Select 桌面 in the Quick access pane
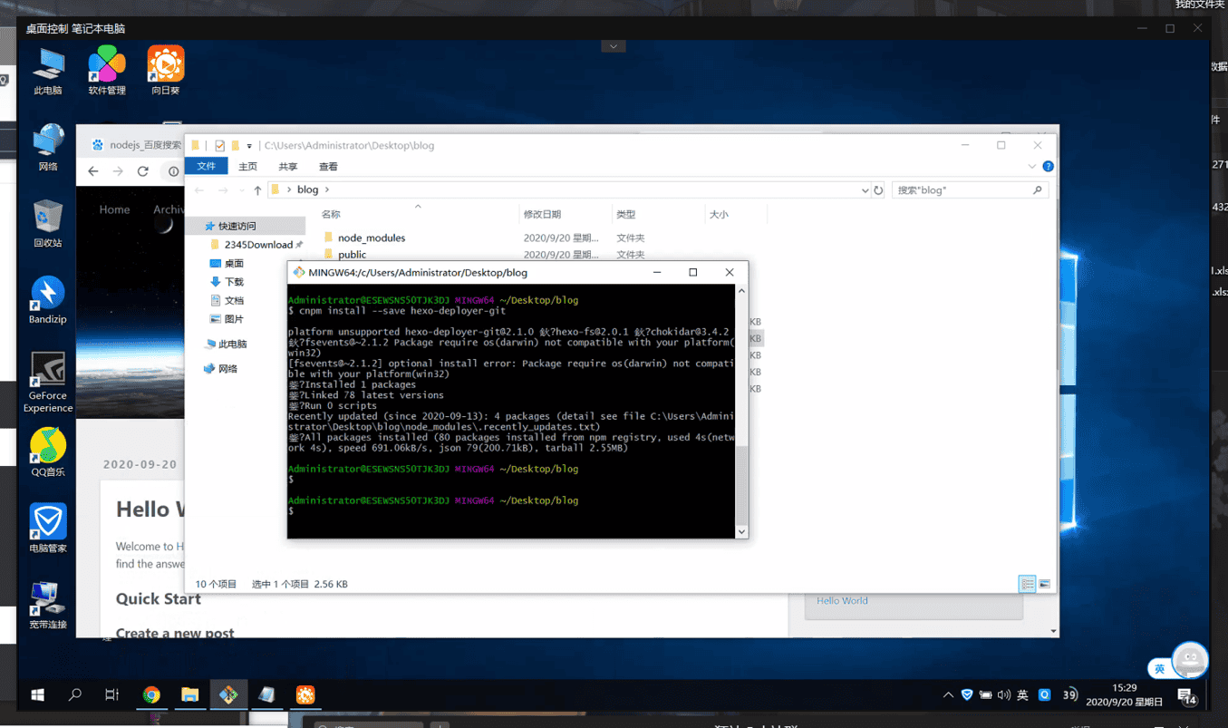Viewport: 1228px width, 728px height. pyautogui.click(x=234, y=263)
